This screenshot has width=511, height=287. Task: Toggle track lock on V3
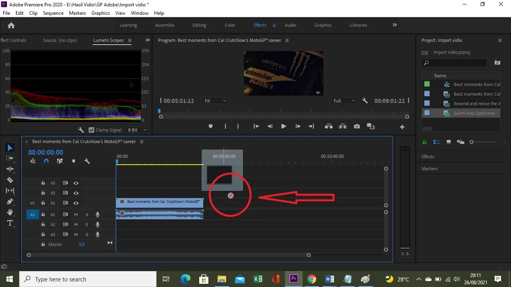point(43,183)
